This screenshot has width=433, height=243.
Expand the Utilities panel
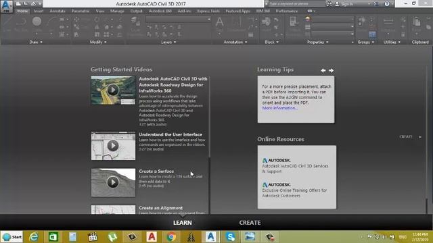(392, 42)
